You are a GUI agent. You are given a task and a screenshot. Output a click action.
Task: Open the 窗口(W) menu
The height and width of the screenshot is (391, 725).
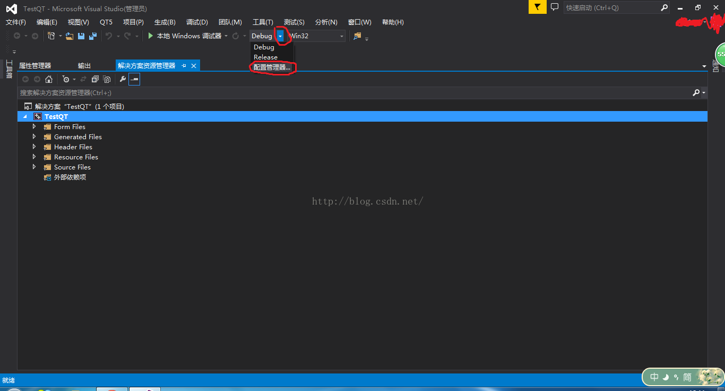coord(360,22)
